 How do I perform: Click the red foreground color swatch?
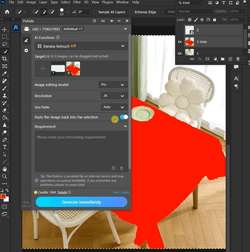[x=3, y=196]
